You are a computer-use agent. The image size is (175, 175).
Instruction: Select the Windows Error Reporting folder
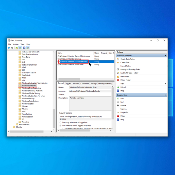31,88
